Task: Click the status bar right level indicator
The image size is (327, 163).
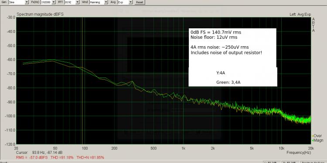Action: [x=291, y=162]
